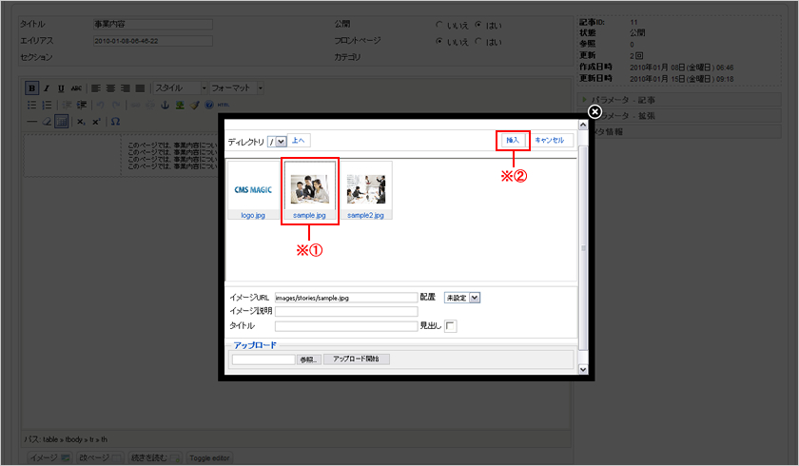This screenshot has height=466, width=799.
Task: Click the article タイトル field 事業内容
Action: [x=153, y=25]
